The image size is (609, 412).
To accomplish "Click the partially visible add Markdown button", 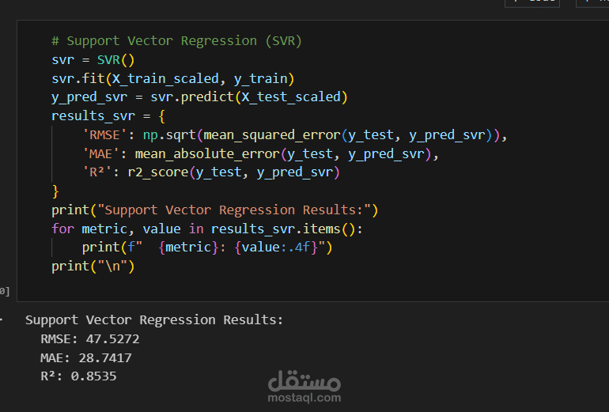I will click(592, 3).
